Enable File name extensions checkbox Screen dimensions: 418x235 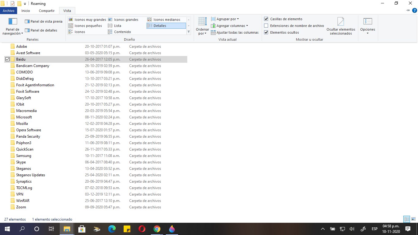click(x=266, y=26)
